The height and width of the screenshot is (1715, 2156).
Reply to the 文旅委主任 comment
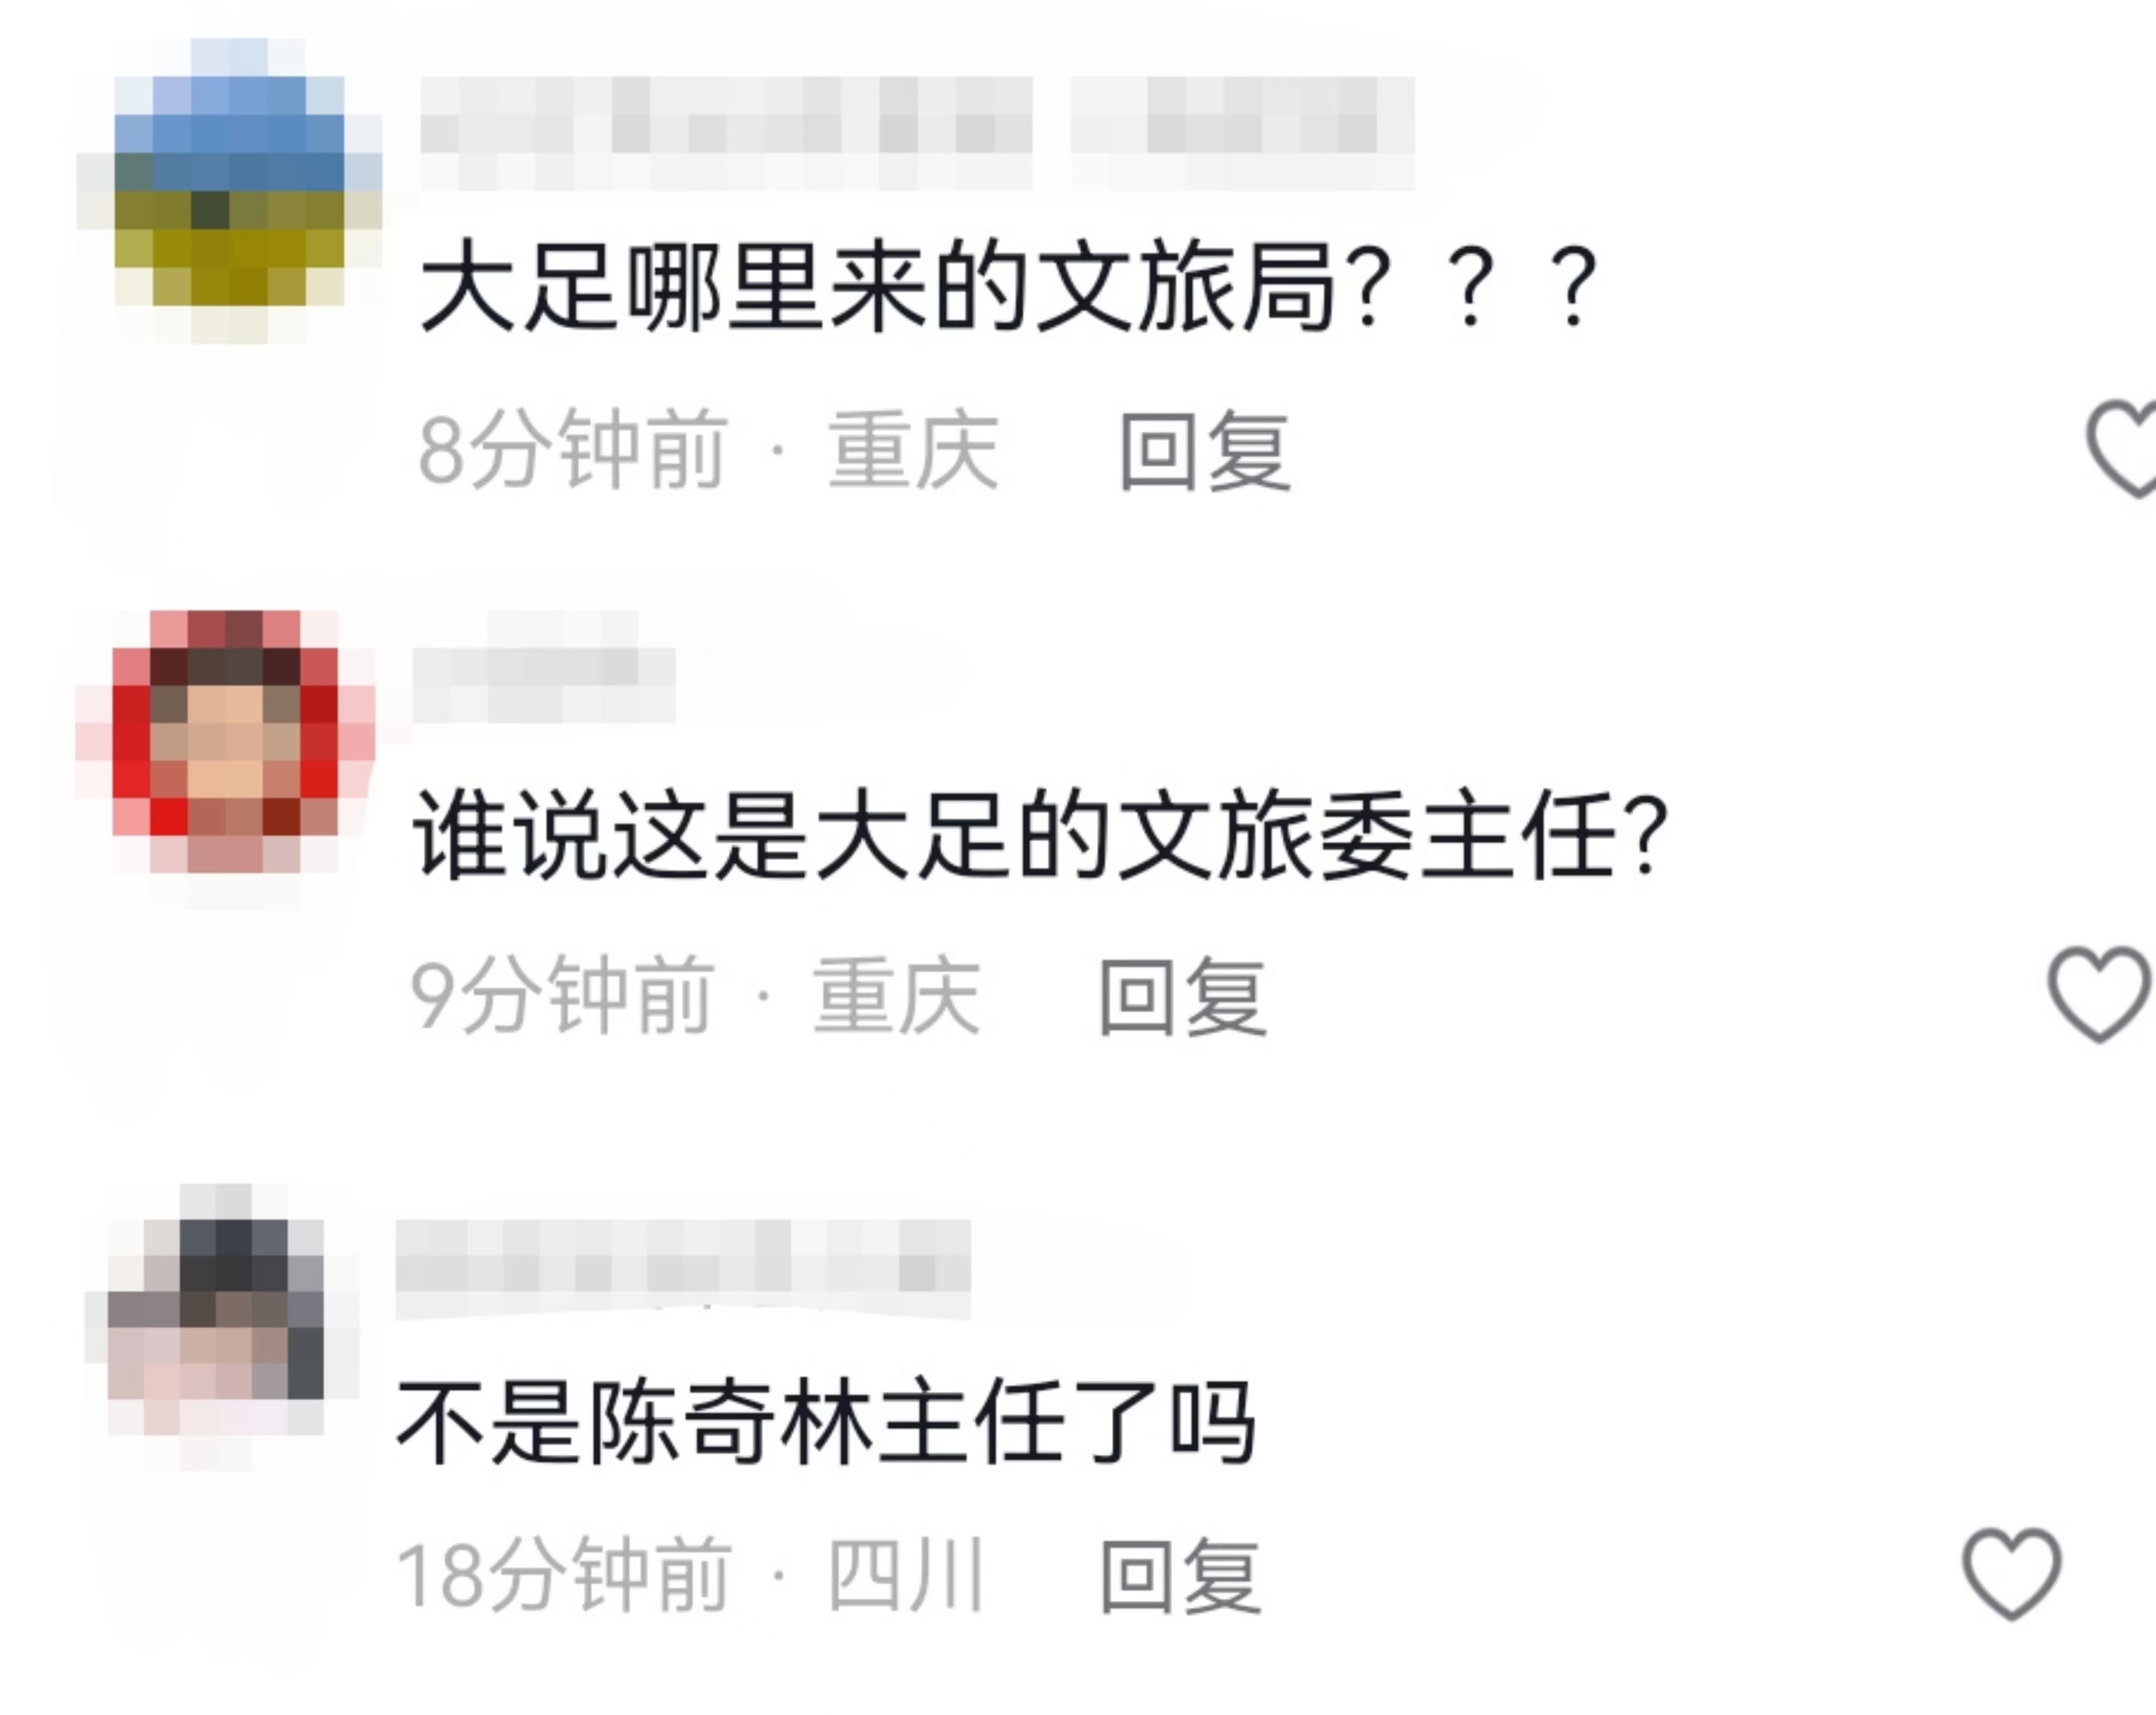[x=1183, y=997]
